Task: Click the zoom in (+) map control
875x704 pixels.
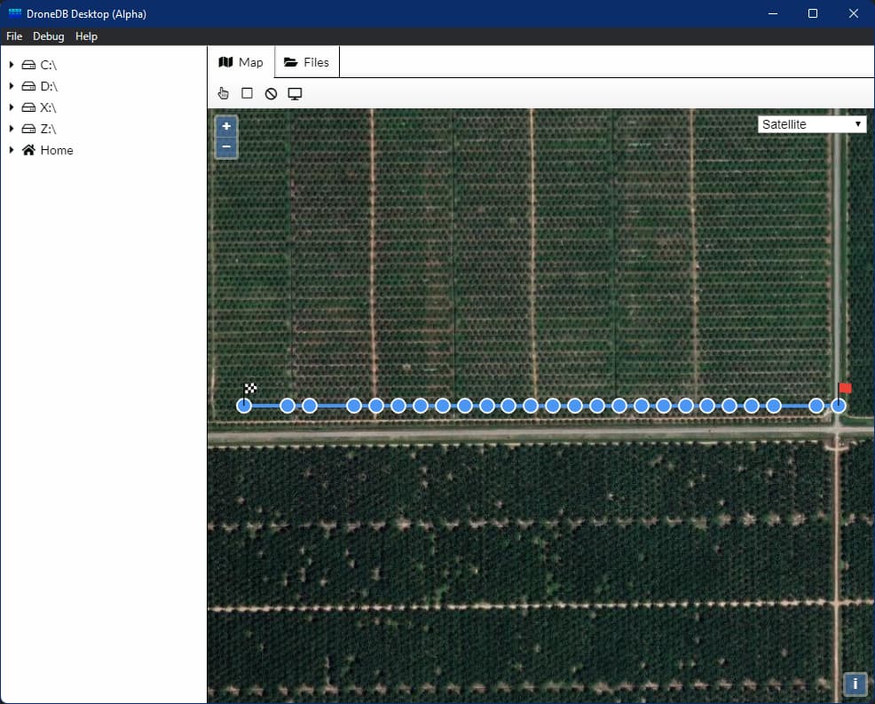Action: tap(226, 126)
